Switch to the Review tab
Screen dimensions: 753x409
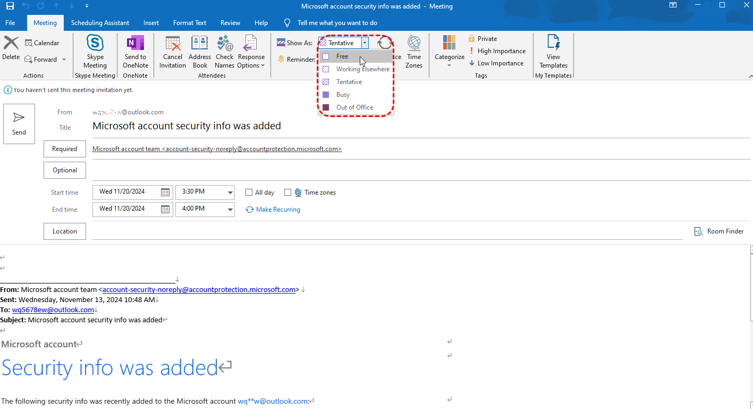click(x=231, y=23)
